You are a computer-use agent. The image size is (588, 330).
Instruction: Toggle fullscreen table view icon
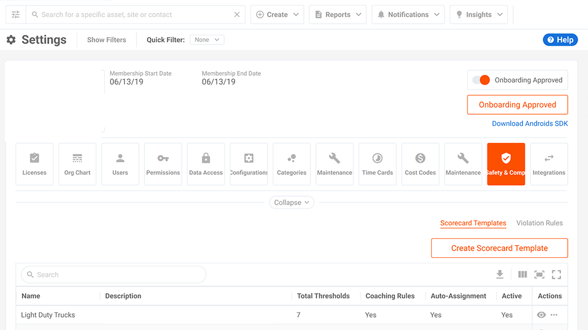click(556, 274)
